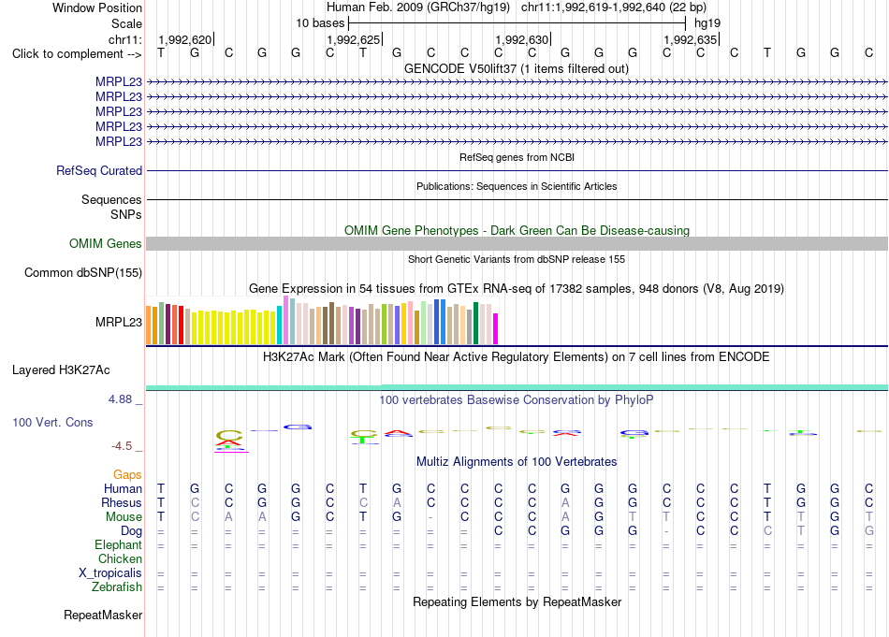Click the 1,992,635 position marker
The image size is (889, 637).
coord(690,39)
